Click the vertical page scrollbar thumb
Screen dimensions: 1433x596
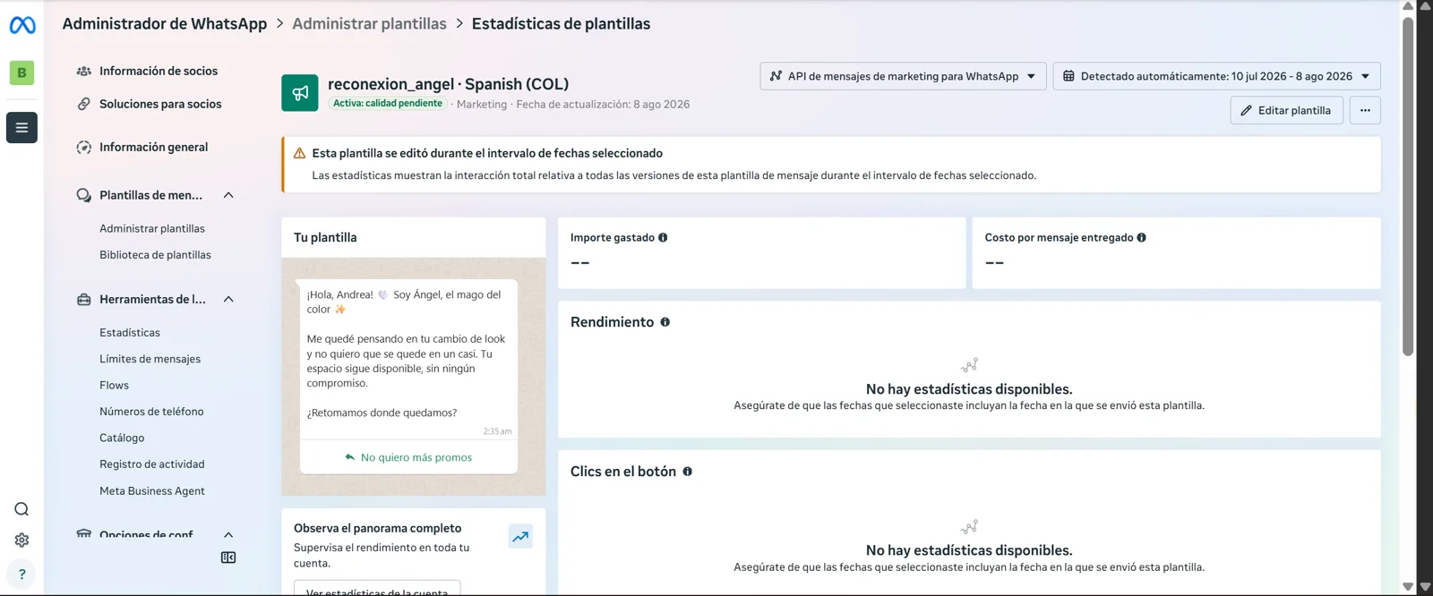pyautogui.click(x=1408, y=185)
